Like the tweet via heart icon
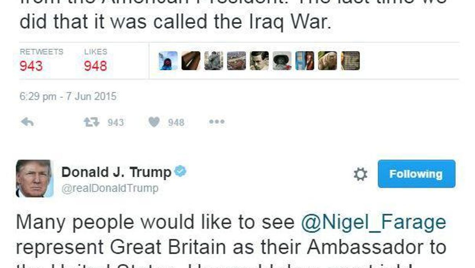Image resolution: width=475 pixels, height=268 pixels. [154, 122]
